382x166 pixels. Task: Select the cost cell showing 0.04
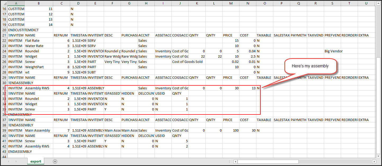[x=248, y=51]
